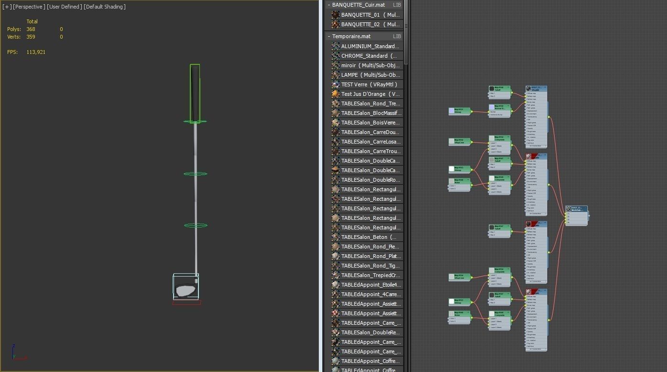667x372 pixels.
Task: Collapse the Map #148 Falloff node
Action: [509, 88]
